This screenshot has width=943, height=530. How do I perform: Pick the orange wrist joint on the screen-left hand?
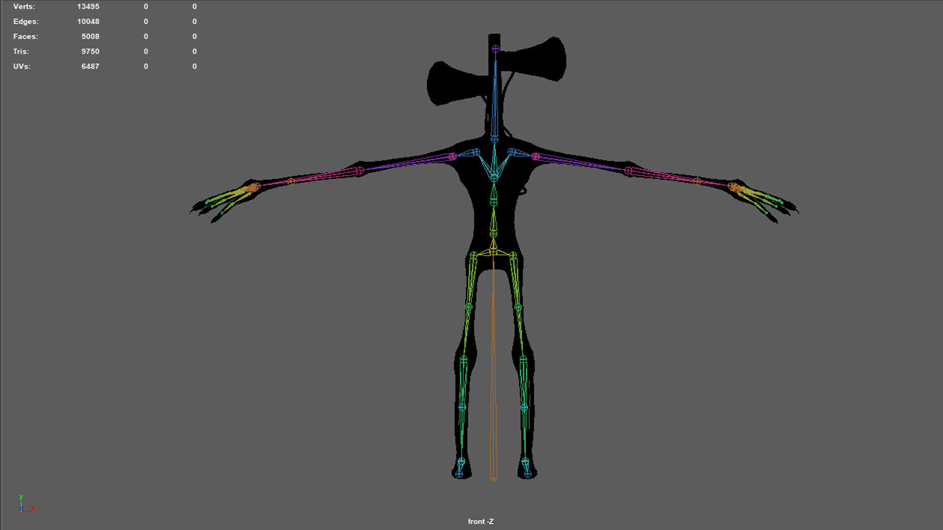(254, 187)
